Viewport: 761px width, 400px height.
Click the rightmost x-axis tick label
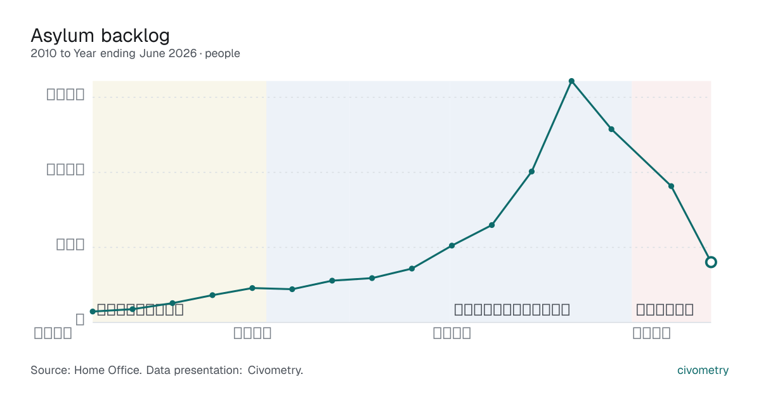tap(651, 333)
